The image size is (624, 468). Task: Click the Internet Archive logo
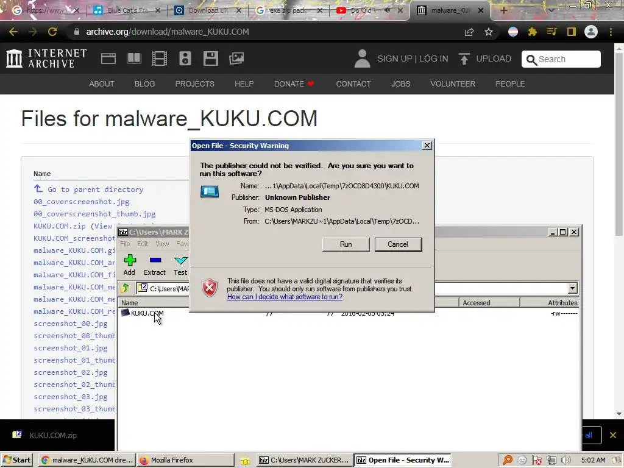46,58
